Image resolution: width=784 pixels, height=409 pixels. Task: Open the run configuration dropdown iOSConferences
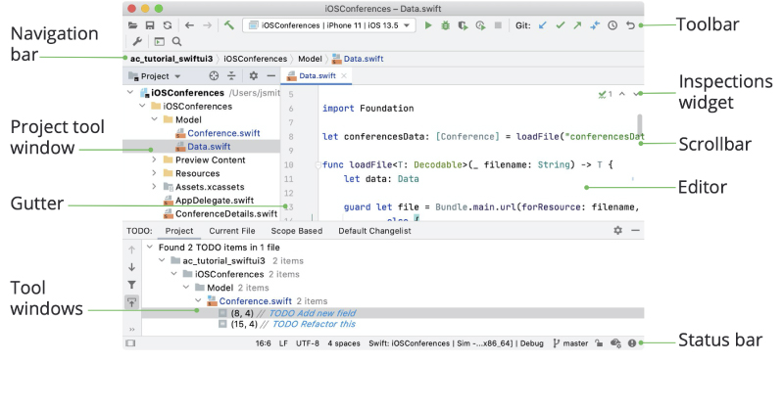pos(329,25)
